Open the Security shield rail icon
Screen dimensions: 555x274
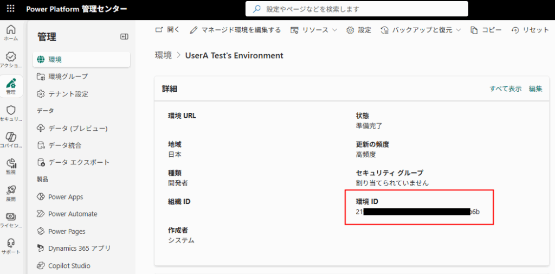click(x=11, y=113)
